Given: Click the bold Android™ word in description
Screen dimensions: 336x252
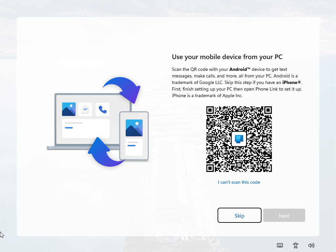Looking at the screenshot, I should (x=240, y=70).
